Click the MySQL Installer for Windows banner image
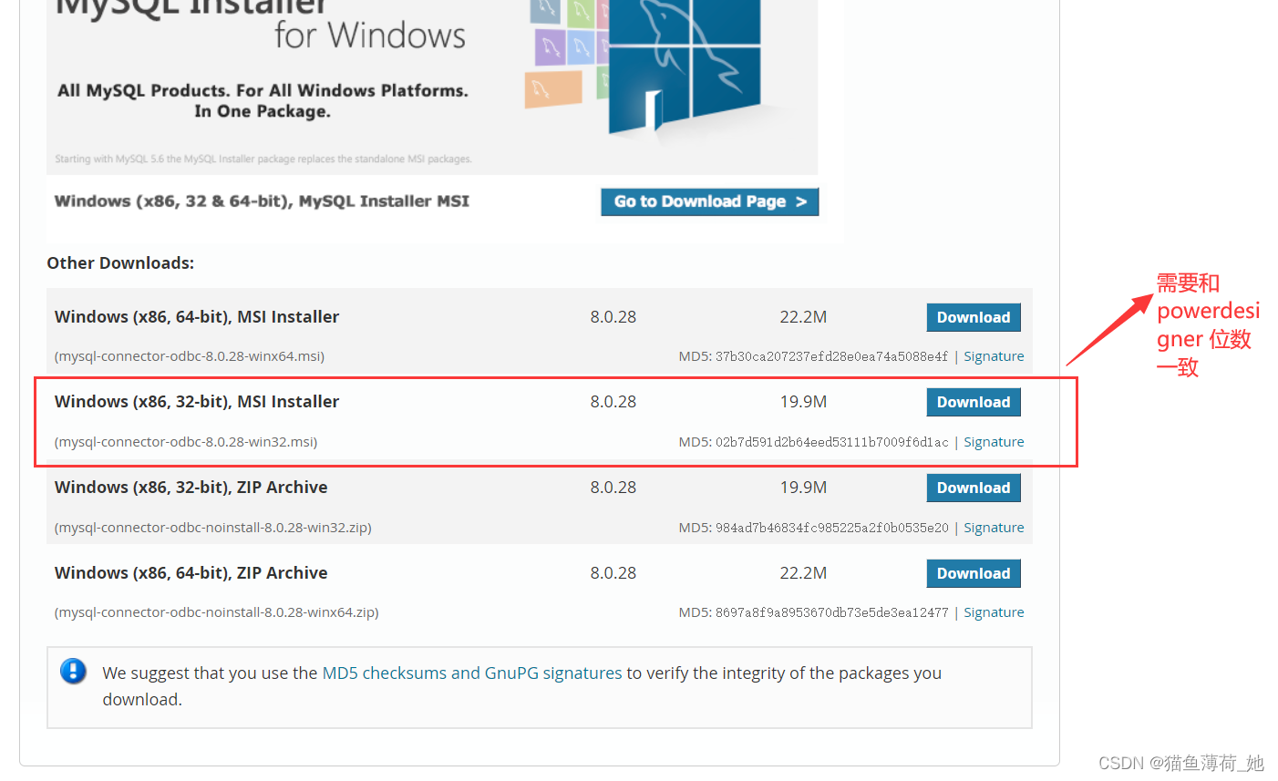1278x781 pixels. point(432,87)
